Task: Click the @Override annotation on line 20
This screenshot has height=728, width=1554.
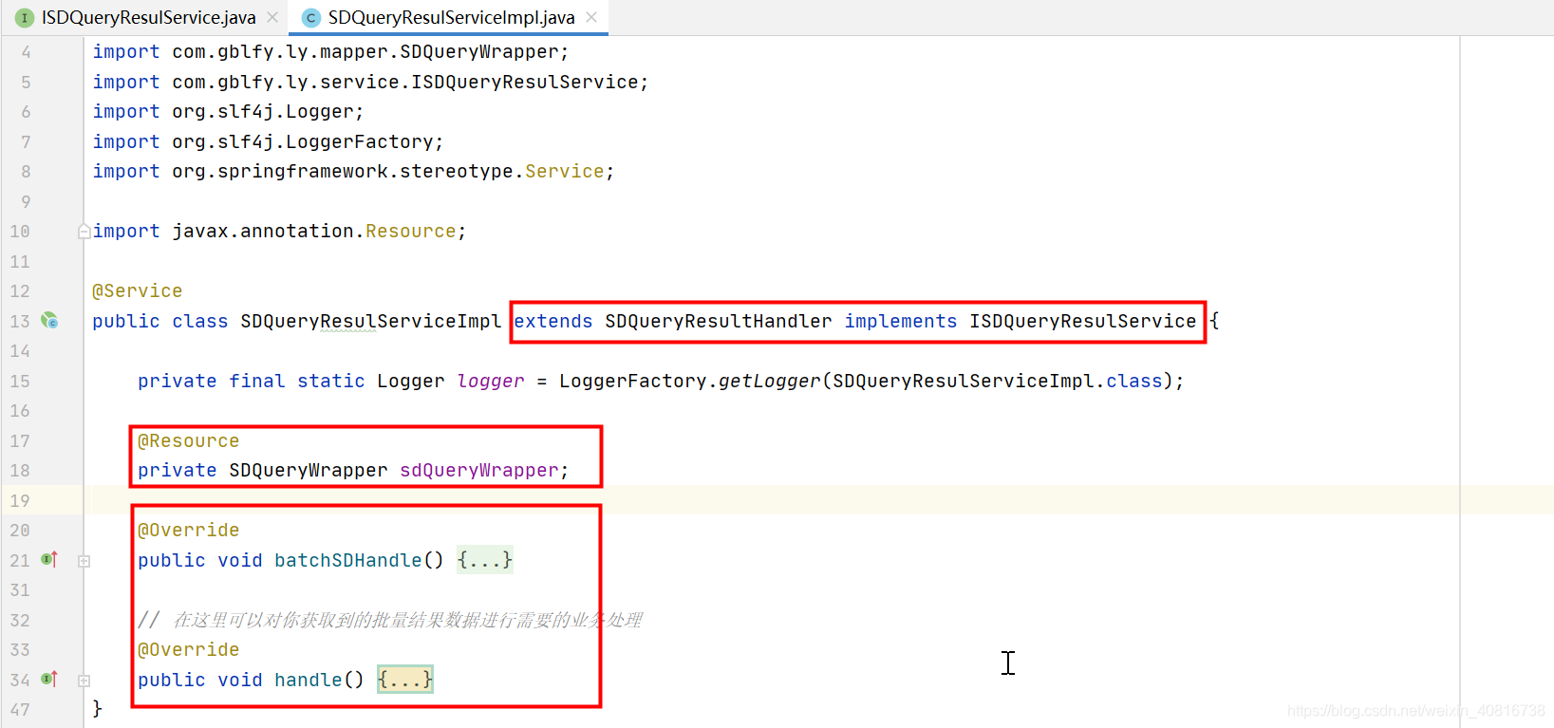Action: click(188, 530)
